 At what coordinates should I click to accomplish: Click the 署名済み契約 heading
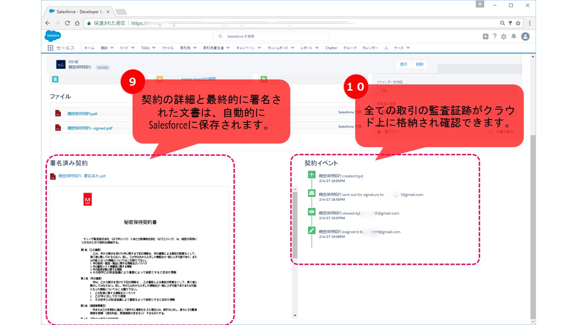point(69,163)
